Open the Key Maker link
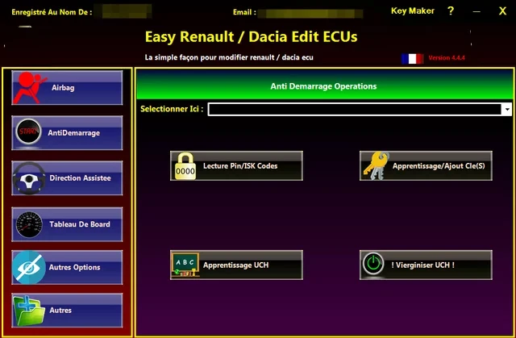Viewport: 516px width, 338px height. pos(412,10)
